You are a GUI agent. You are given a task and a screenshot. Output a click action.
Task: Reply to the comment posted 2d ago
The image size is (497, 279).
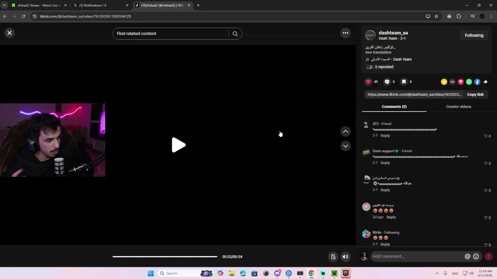coord(391,217)
